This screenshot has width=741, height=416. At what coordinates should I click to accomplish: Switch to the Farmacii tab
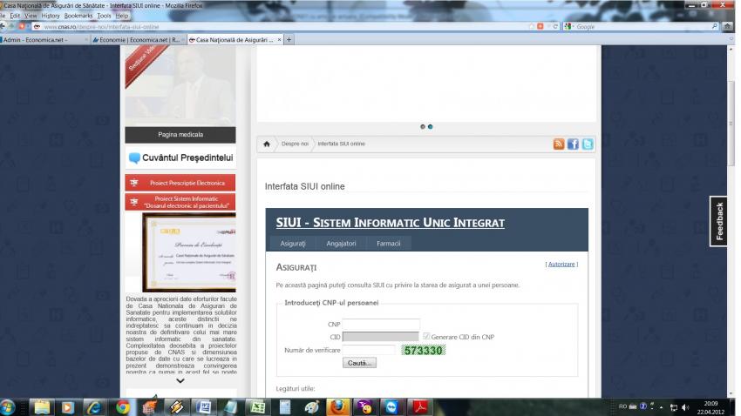(389, 244)
